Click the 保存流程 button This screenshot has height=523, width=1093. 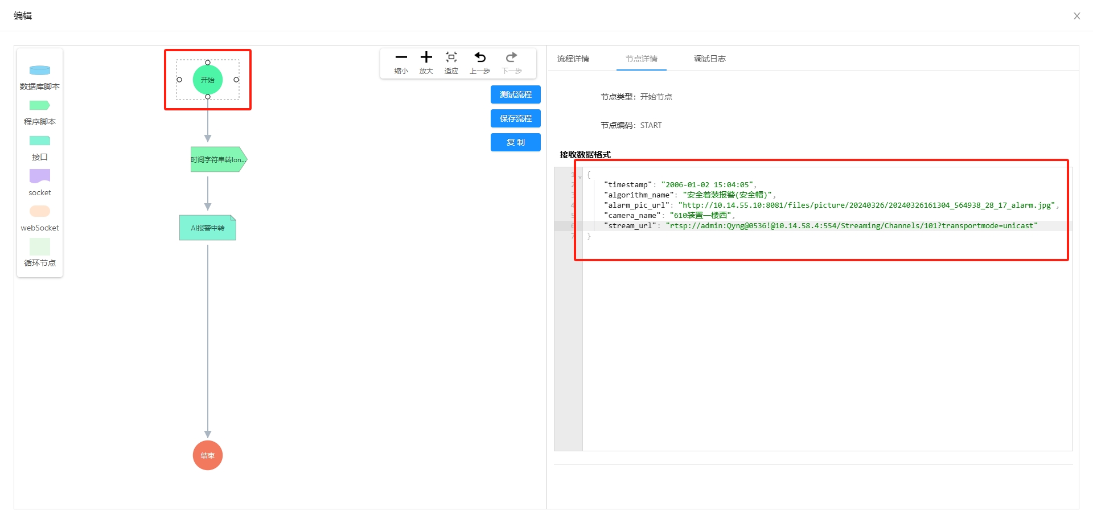click(516, 118)
